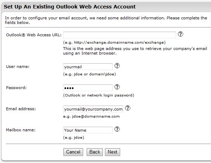The width and height of the screenshot is (211, 163).
Task: Click the exchange.domainname.com example URL text
Action: (x=114, y=43)
